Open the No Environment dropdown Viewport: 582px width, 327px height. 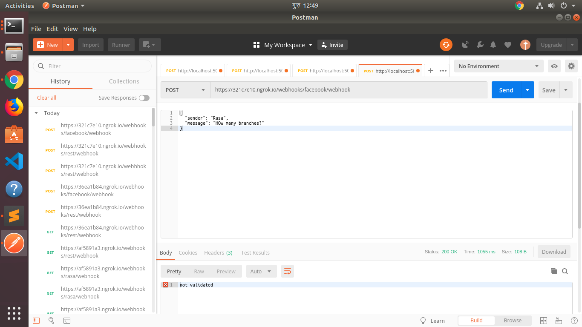(x=498, y=66)
